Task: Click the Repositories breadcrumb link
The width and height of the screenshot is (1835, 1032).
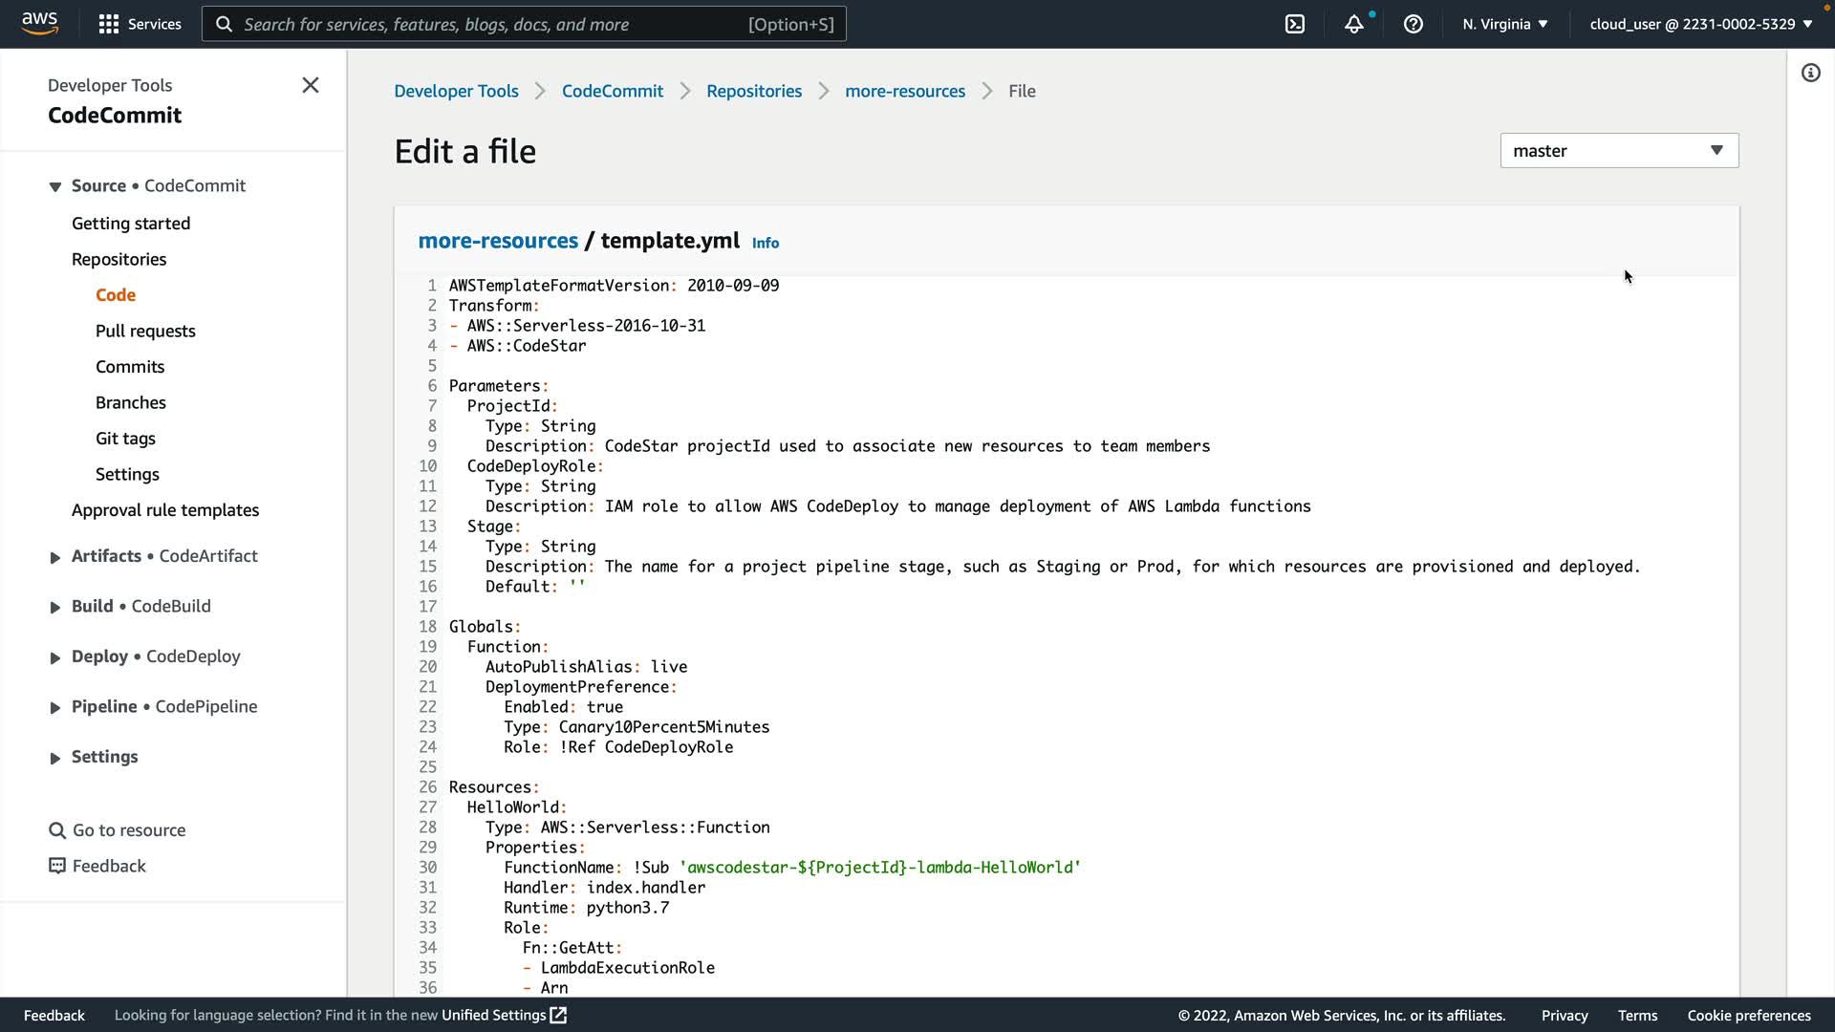Action: pyautogui.click(x=753, y=91)
